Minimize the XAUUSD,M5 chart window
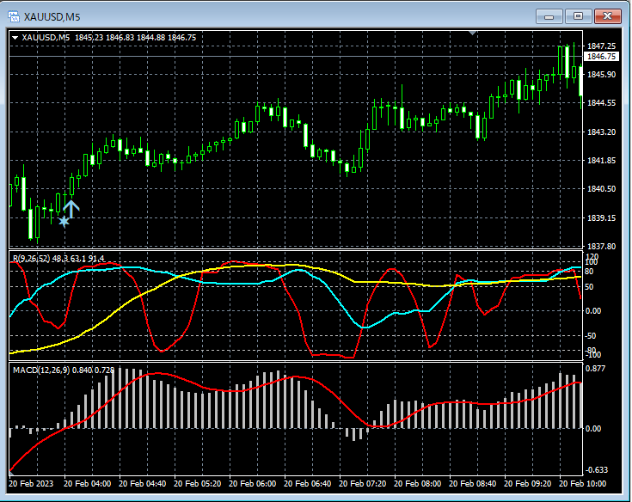Viewport: 632px width, 502px height. click(x=549, y=15)
